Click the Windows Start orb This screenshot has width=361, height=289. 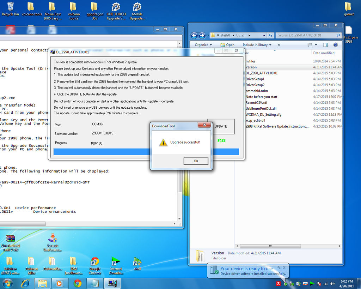[7, 283]
